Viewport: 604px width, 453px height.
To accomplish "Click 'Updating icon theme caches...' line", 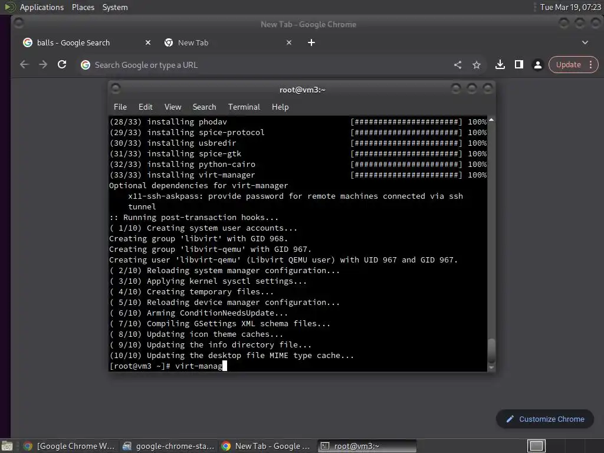I will click(196, 334).
